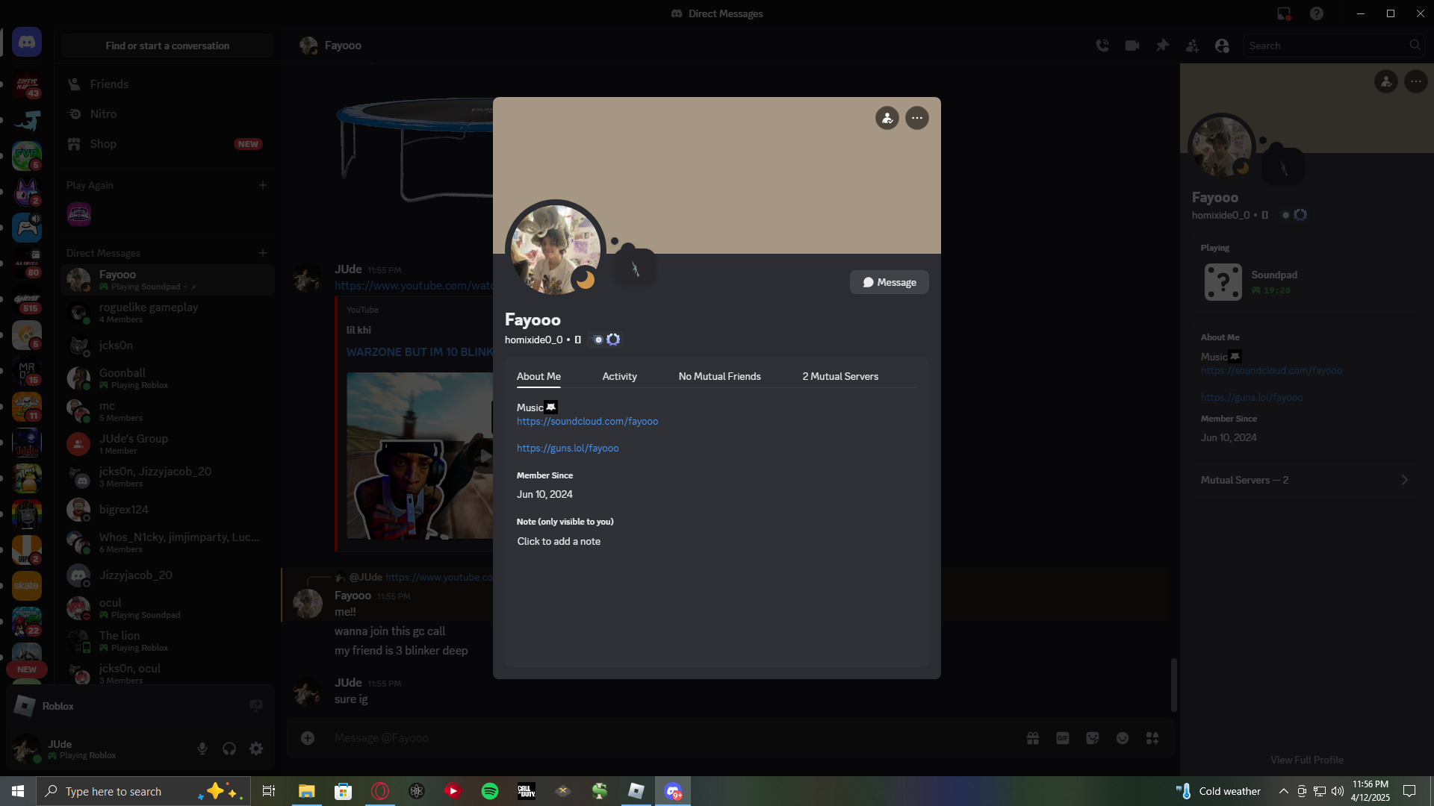The height and width of the screenshot is (806, 1434).
Task: Open the Goonball direct message
Action: click(167, 378)
